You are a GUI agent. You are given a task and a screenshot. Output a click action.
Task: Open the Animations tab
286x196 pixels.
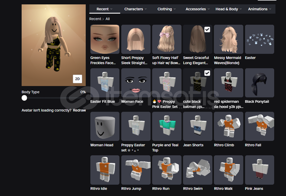point(259,9)
